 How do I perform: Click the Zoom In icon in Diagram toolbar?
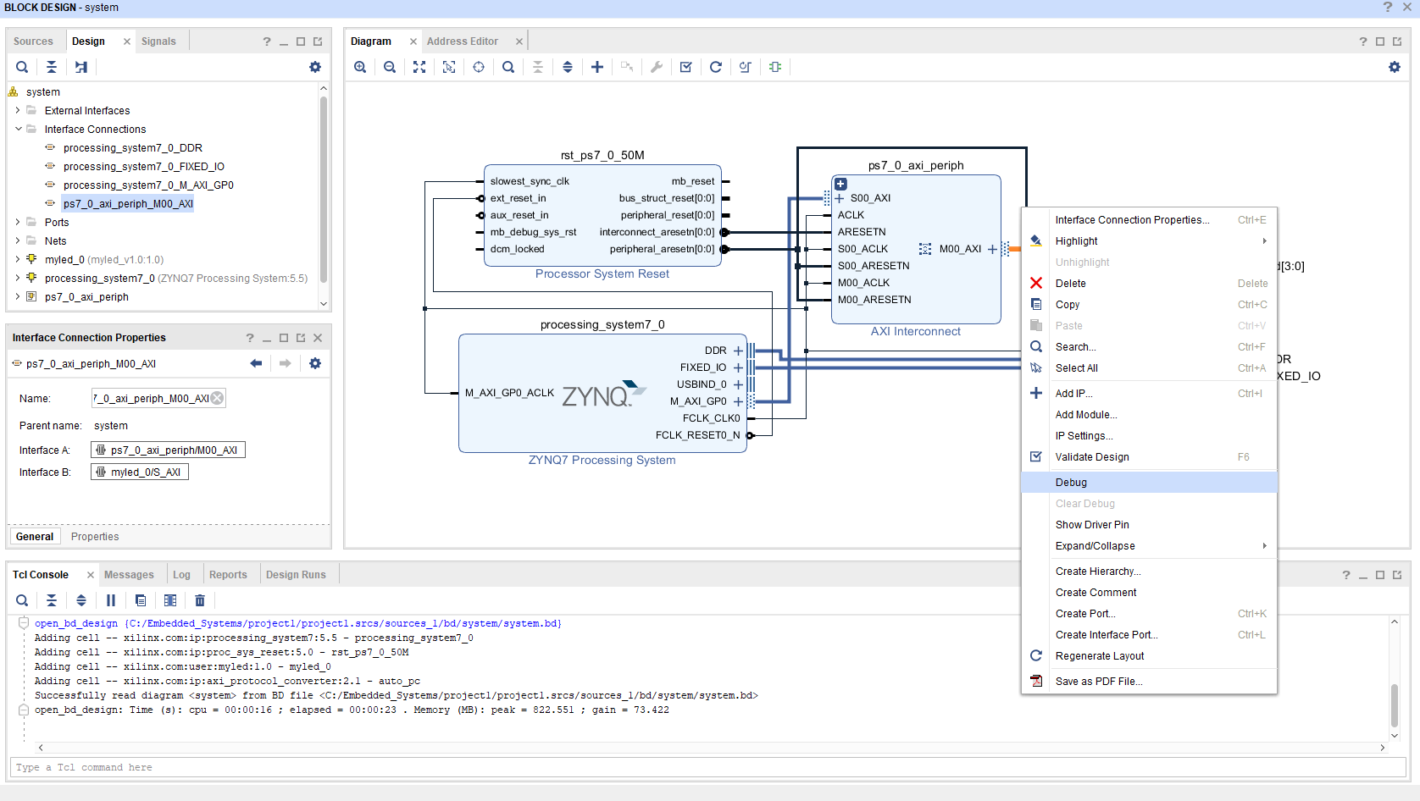360,67
